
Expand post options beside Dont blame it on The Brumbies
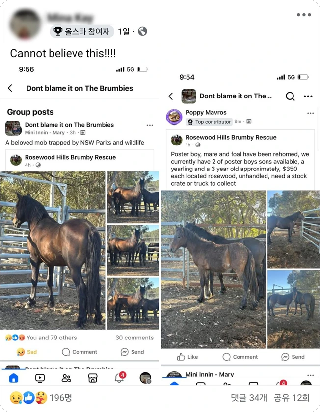(150, 125)
